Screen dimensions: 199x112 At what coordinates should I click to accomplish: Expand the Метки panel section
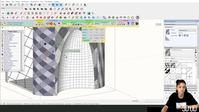(180, 90)
